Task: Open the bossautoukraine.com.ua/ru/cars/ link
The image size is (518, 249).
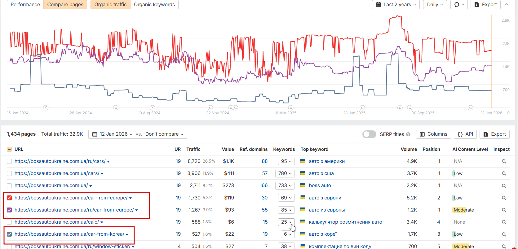Action: tap(60, 161)
